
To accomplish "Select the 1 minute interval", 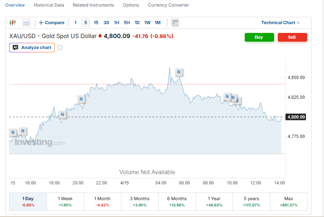I will [76, 23].
